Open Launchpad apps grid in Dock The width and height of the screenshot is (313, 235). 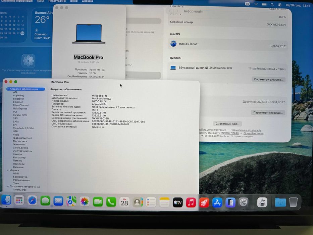click(x=19, y=200)
